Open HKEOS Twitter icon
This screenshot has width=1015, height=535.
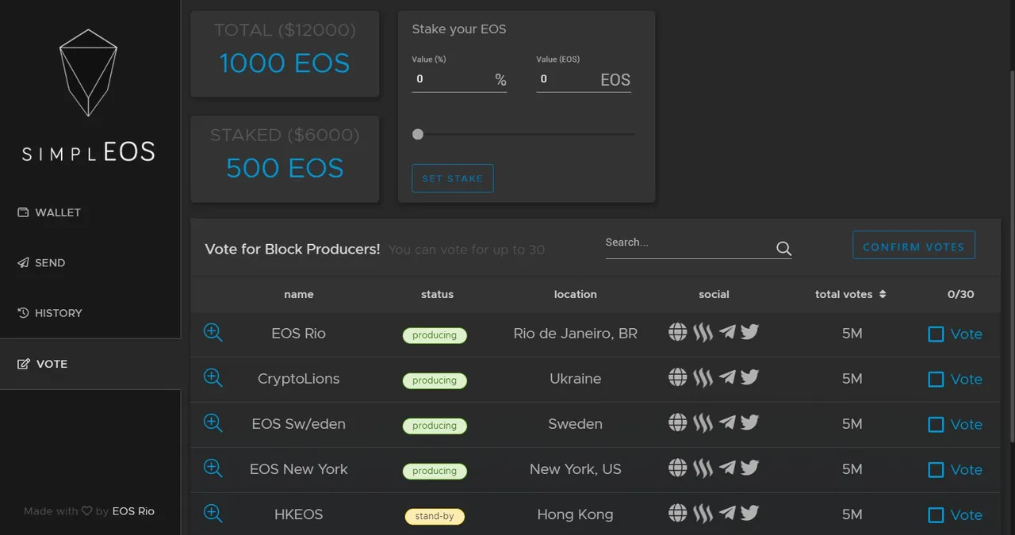tap(749, 513)
